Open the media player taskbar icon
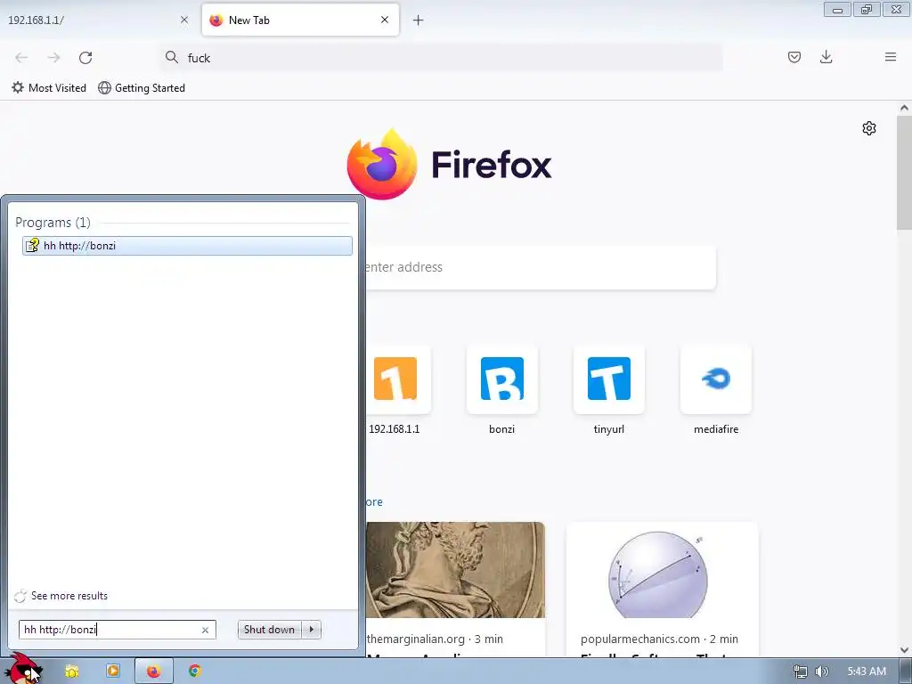The width and height of the screenshot is (912, 684). click(113, 671)
